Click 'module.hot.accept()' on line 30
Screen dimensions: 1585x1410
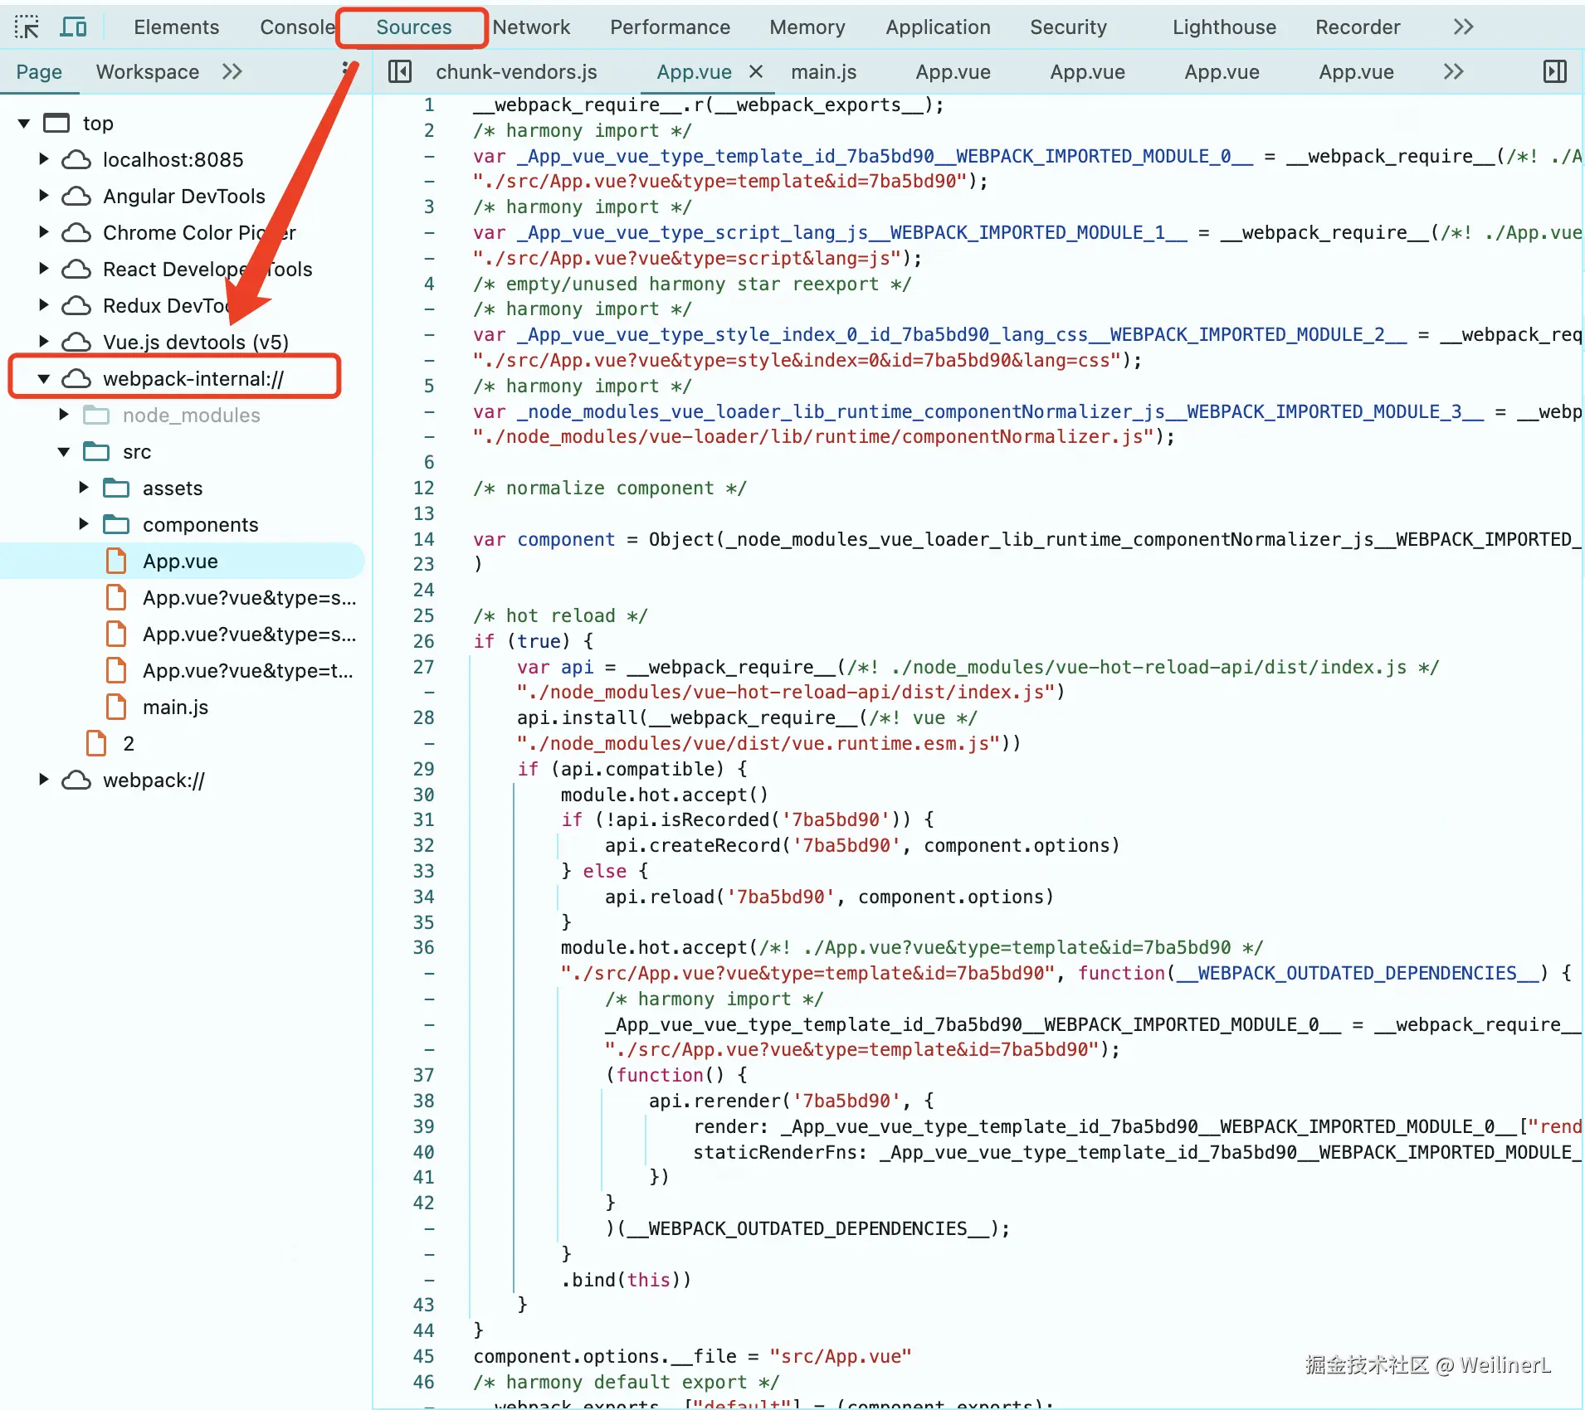click(664, 795)
